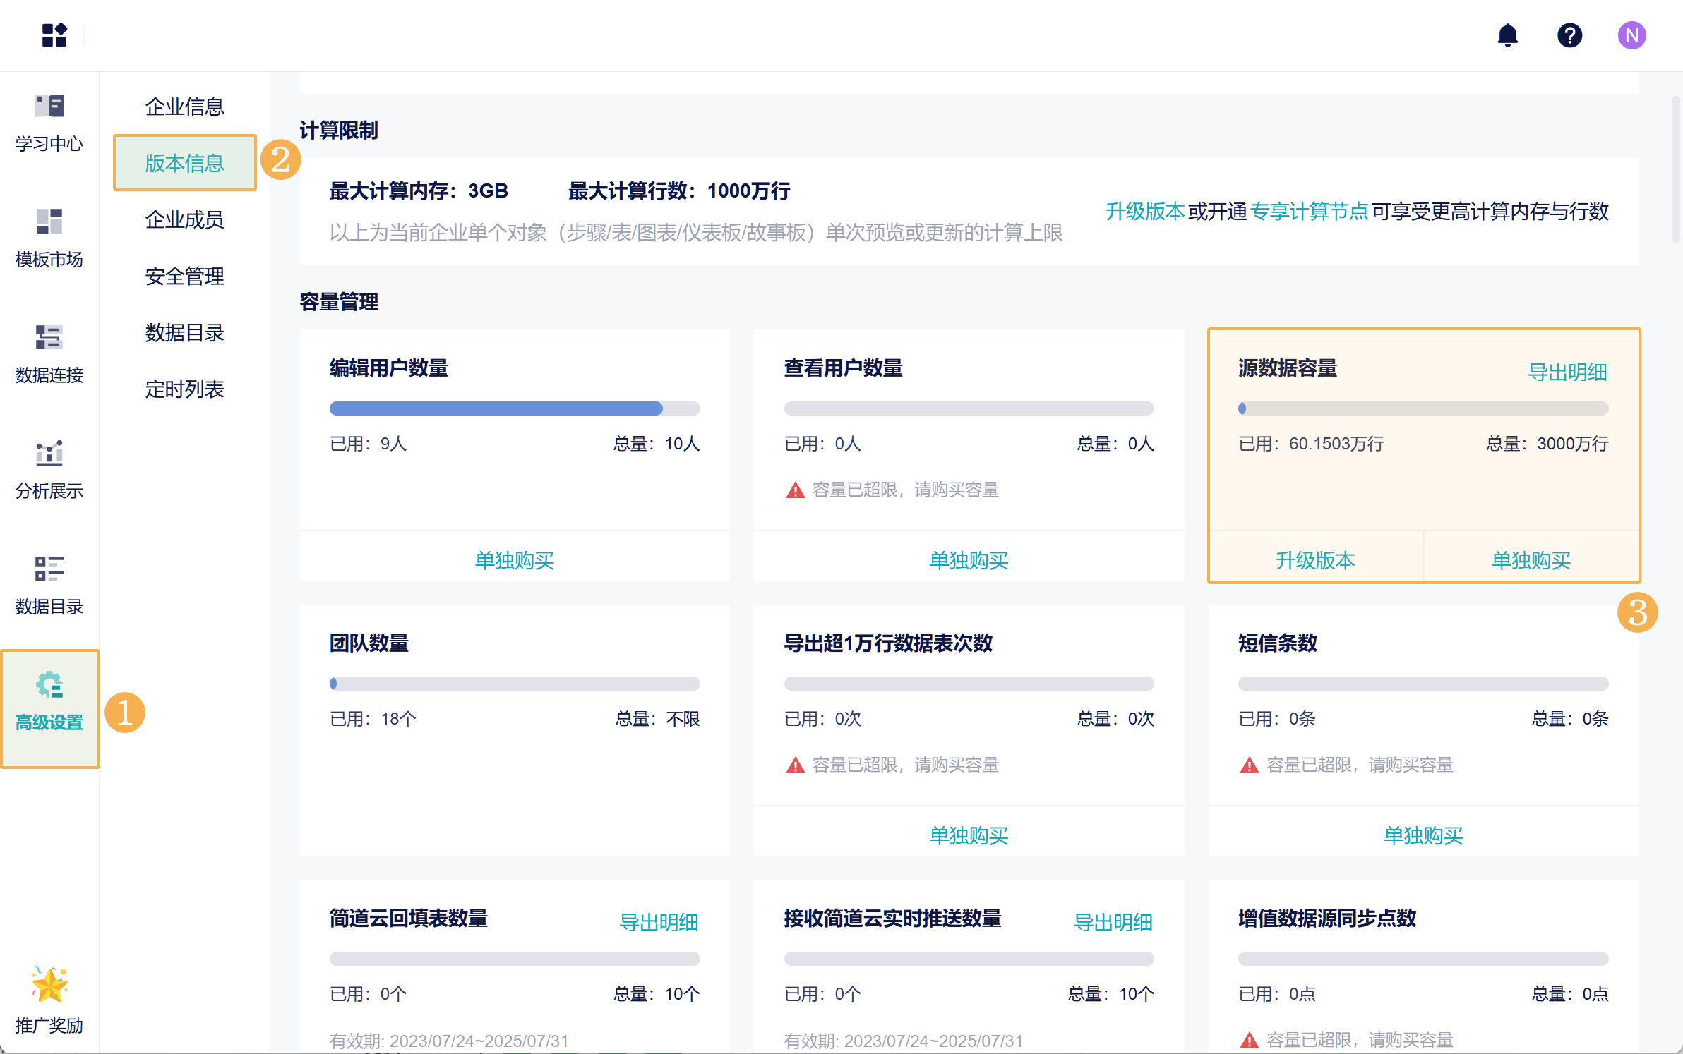Open the notifications bell
The height and width of the screenshot is (1054, 1683).
click(x=1507, y=35)
